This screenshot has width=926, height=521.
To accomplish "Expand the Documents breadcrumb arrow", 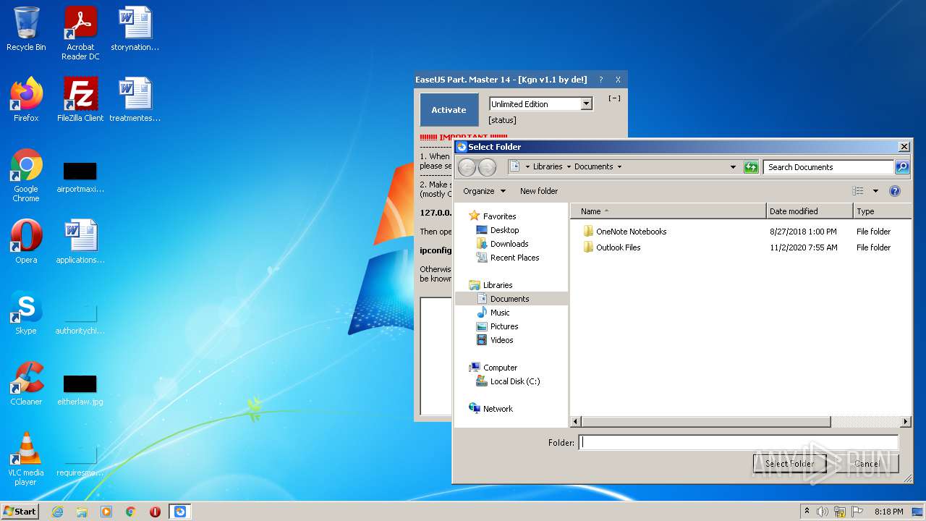I will click(619, 167).
